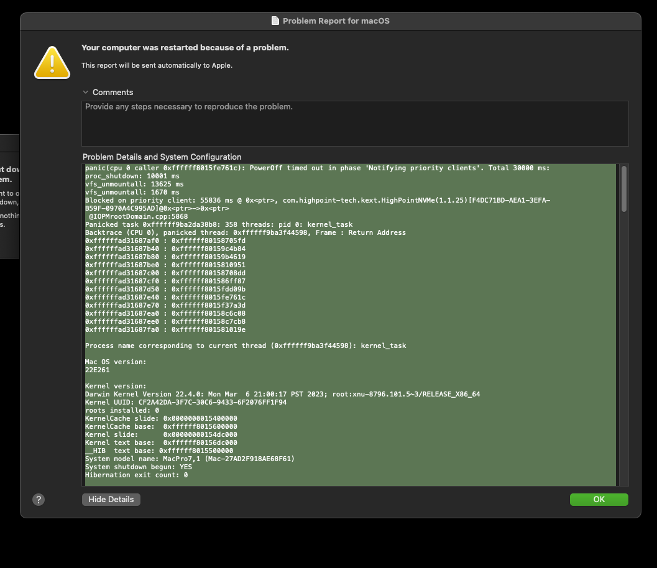Click the 'vfs_unmountall: 1670 ms' line
This screenshot has height=568, width=657.
(x=132, y=192)
